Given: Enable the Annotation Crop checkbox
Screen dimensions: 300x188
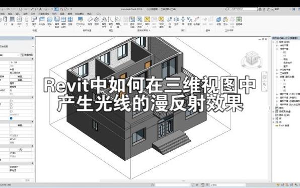Looking at the screenshot, I should [x=11, y=108].
